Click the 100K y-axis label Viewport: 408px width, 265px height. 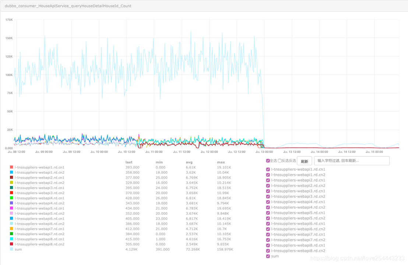9,75
